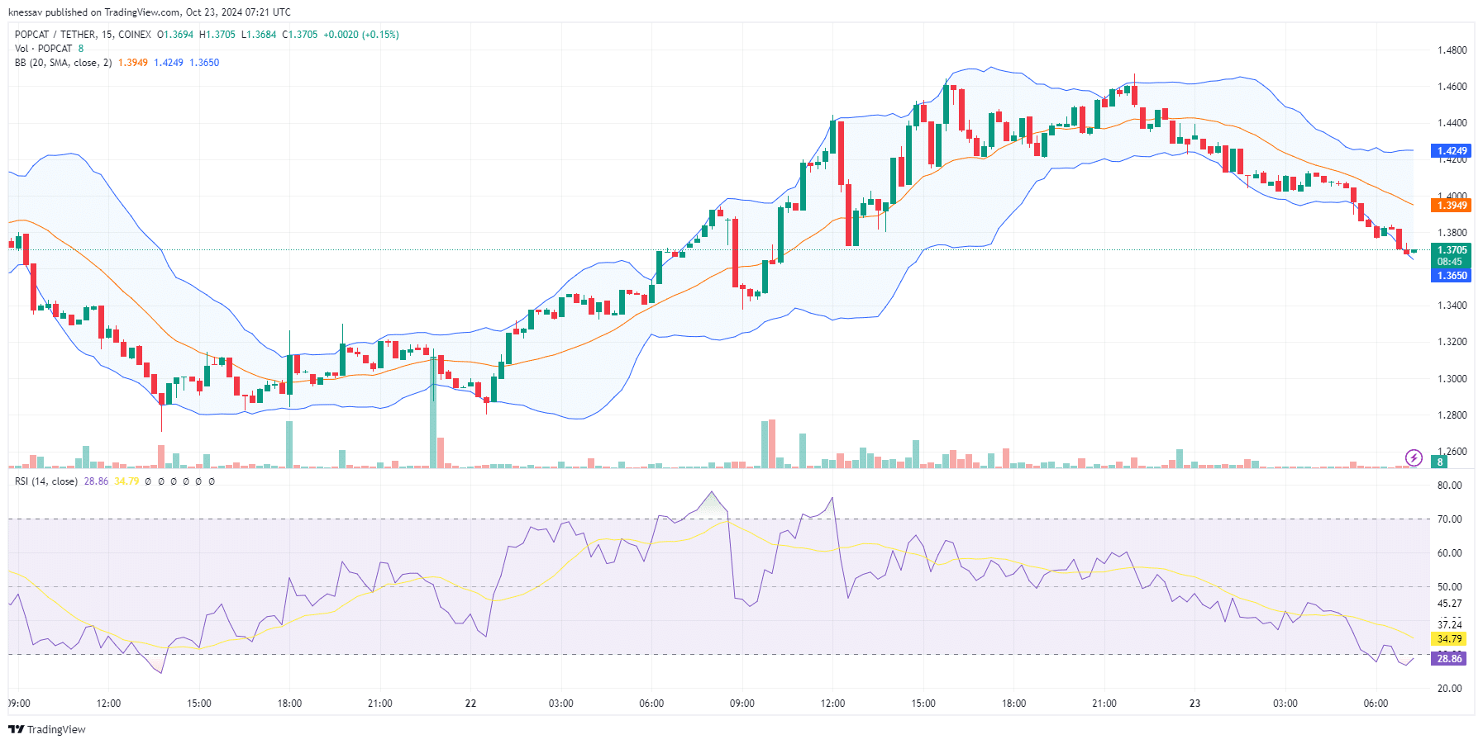The width and height of the screenshot is (1483, 744).
Task: Click the 1.4400 price axis label
Action: point(1452,123)
